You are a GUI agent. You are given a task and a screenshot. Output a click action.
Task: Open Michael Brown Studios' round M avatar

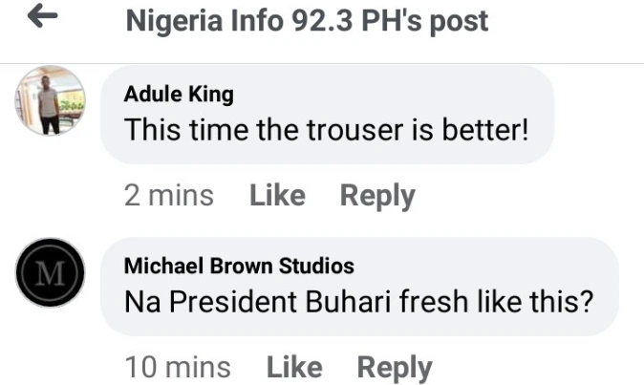(51, 272)
